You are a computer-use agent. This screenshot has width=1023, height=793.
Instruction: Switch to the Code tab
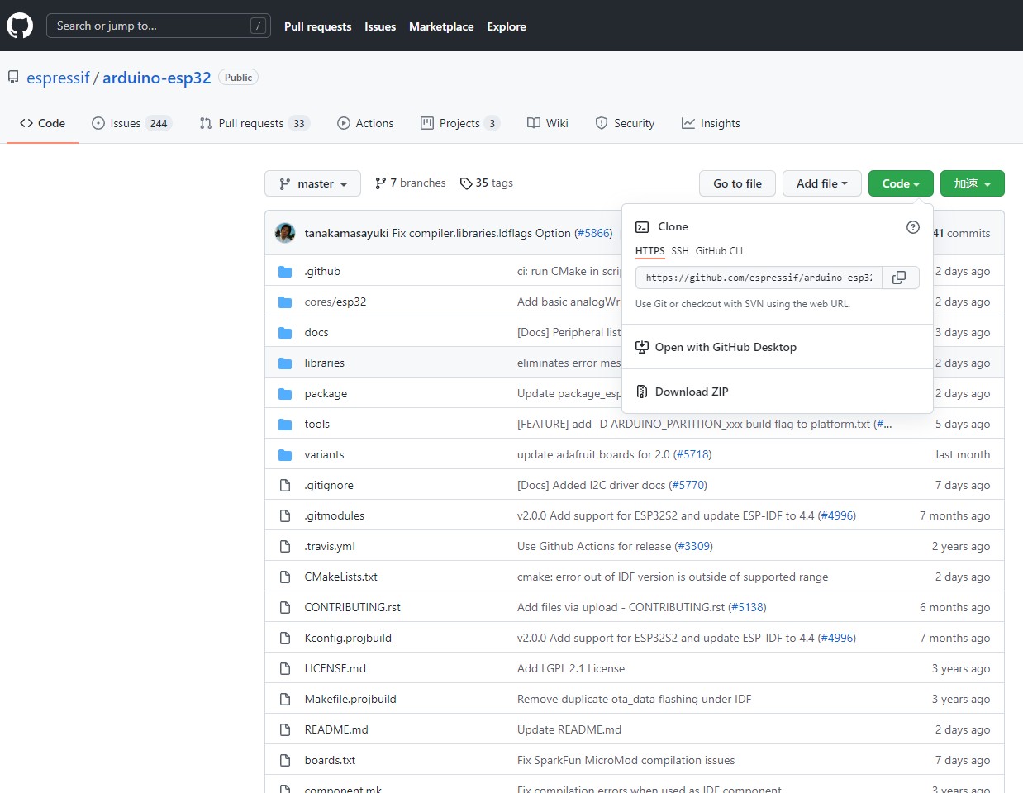pos(42,123)
